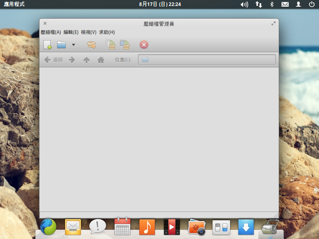Launch the video player from the dock

pos(172,227)
